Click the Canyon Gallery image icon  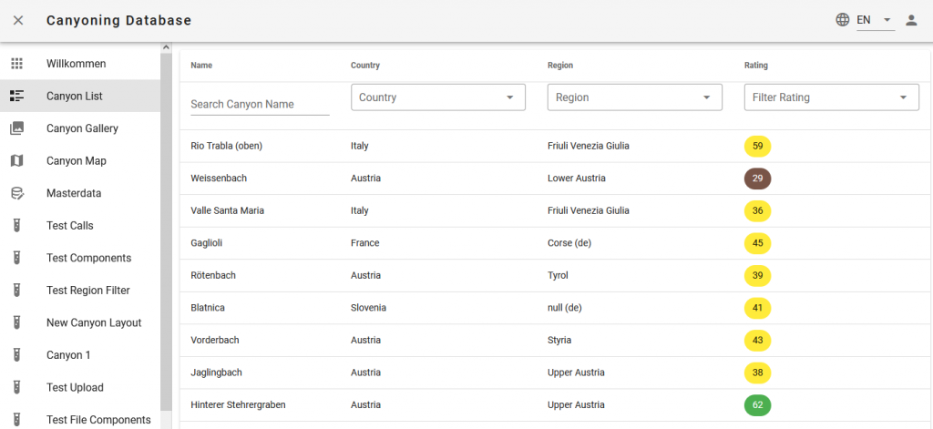pyautogui.click(x=16, y=128)
